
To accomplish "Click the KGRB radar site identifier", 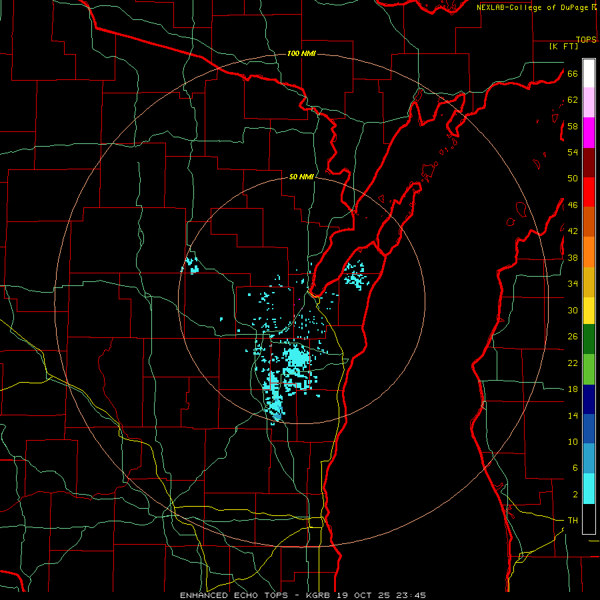I will point(317,595).
